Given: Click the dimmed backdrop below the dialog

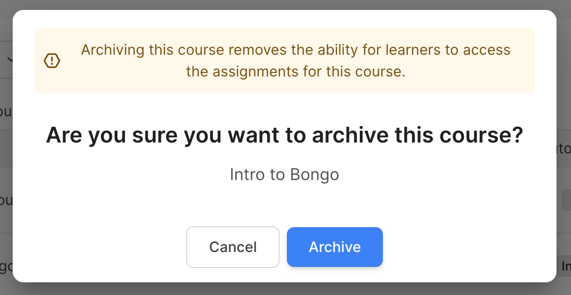Looking at the screenshot, I should click(x=285, y=290).
